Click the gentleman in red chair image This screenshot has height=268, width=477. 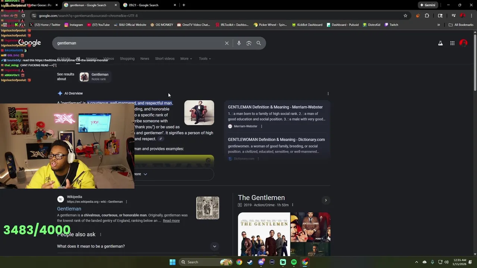click(x=199, y=113)
